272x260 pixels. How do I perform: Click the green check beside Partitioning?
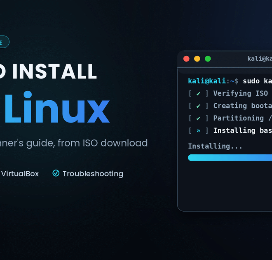tap(199, 118)
